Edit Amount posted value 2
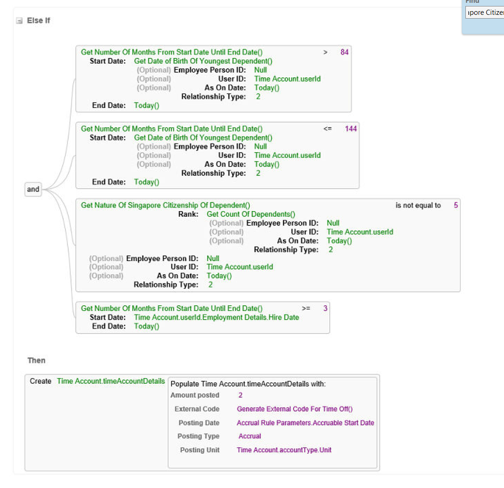Image resolution: width=504 pixels, height=488 pixels. (240, 395)
